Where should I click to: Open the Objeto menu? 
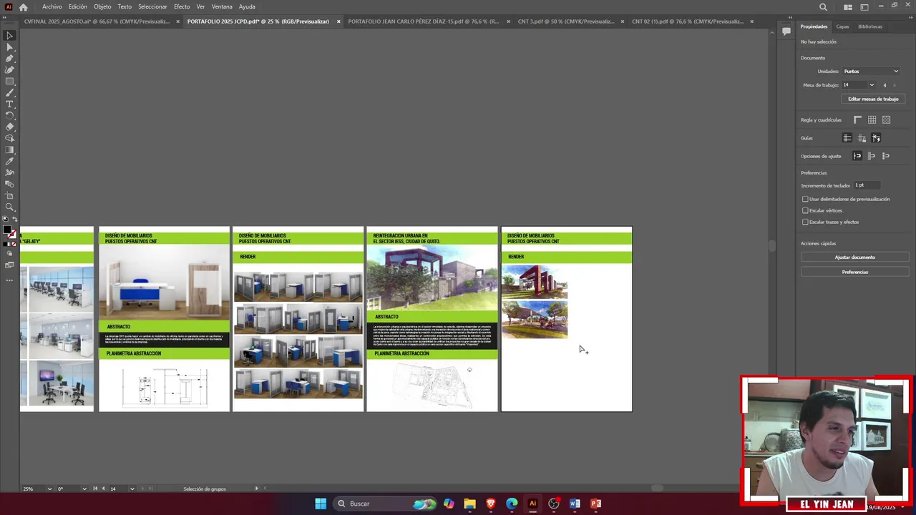(x=102, y=7)
